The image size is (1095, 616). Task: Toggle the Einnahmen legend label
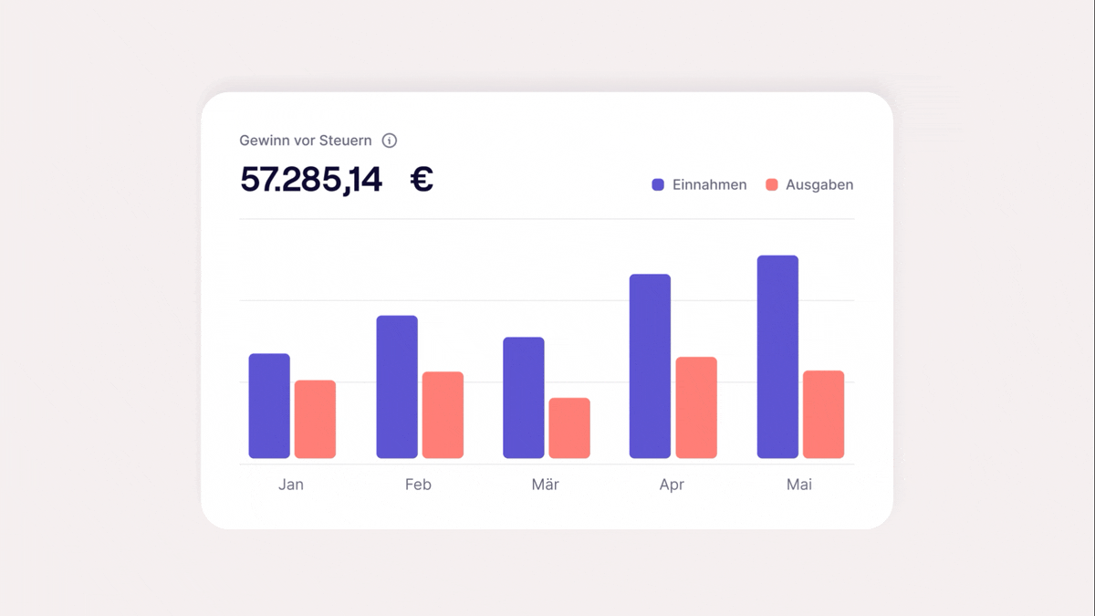(709, 185)
